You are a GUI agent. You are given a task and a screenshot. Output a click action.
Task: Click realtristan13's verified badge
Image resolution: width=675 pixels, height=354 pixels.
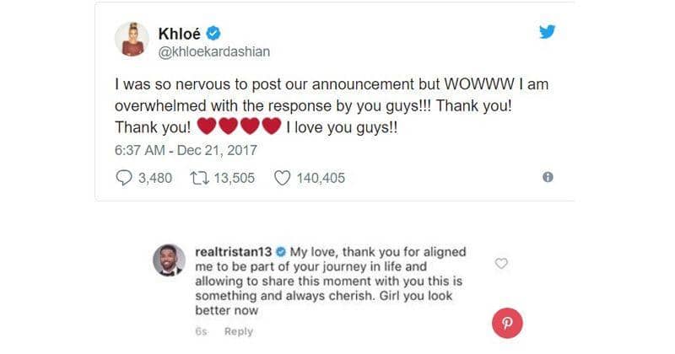pos(283,252)
